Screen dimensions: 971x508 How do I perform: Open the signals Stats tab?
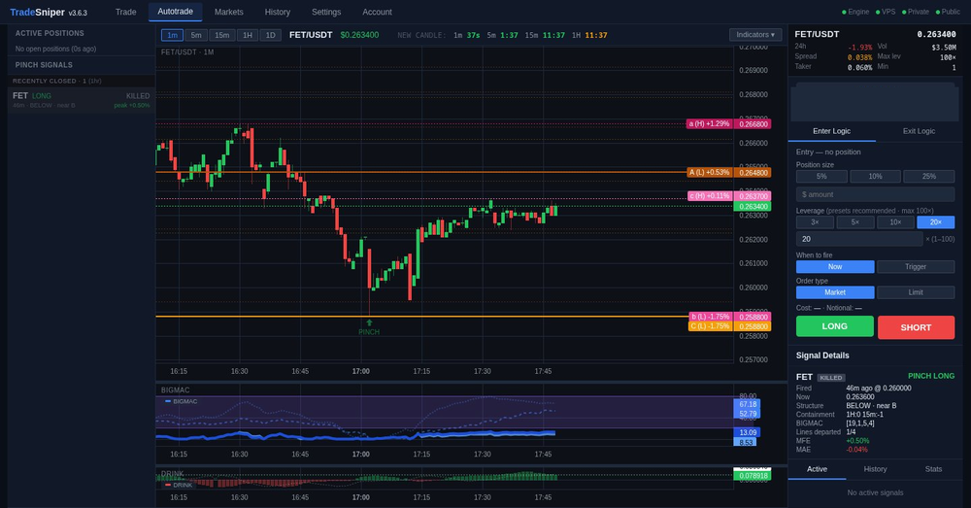[x=933, y=469]
